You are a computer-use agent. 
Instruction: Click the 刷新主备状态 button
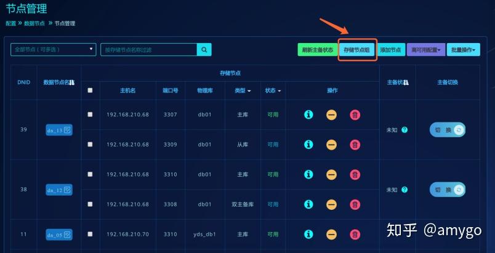[317, 49]
